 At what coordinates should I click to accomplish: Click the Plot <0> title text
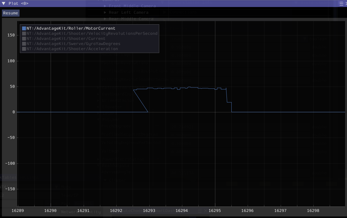pyautogui.click(x=18, y=3)
